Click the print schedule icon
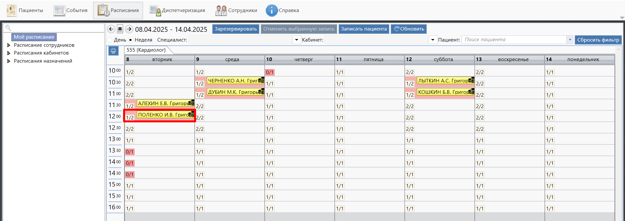 (113, 51)
